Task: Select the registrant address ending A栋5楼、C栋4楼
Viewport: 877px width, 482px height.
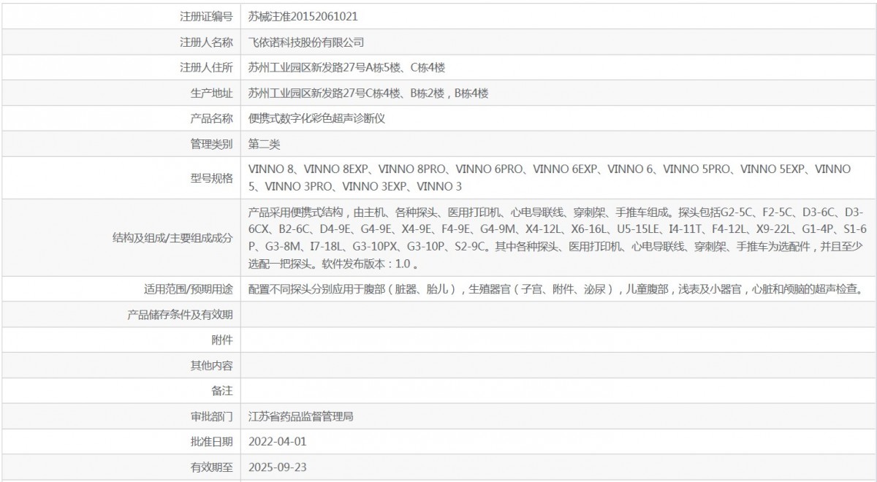Action: pos(346,68)
